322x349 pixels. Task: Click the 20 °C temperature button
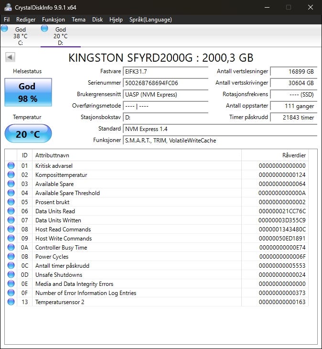tap(28, 134)
